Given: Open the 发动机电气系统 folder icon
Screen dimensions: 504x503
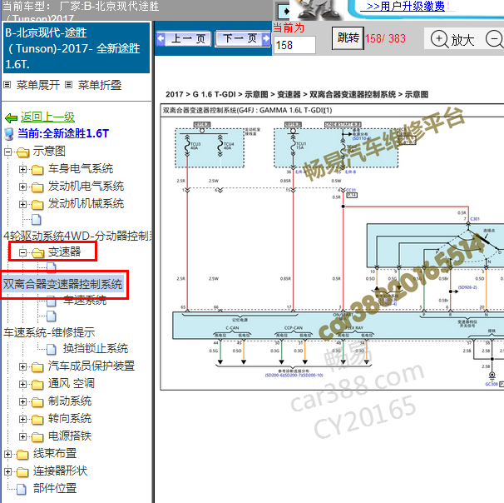Looking at the screenshot, I should [x=37, y=187].
